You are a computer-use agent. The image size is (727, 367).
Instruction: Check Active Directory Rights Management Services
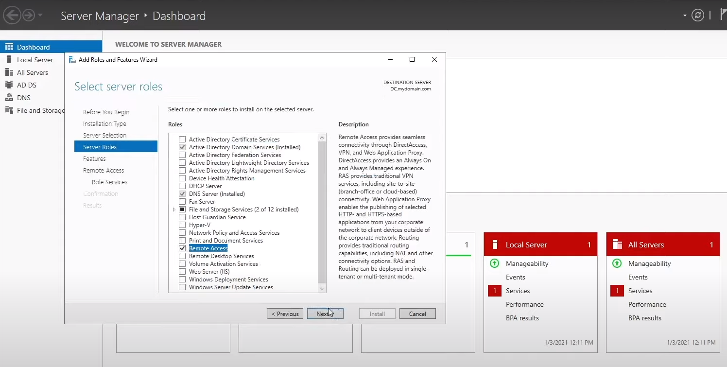[182, 171]
